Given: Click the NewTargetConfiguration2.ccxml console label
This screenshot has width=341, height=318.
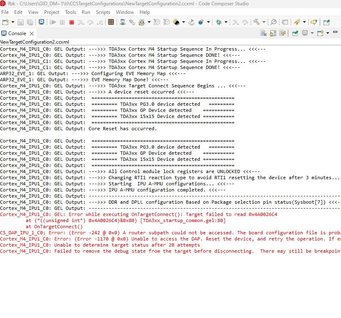Looking at the screenshot, I should click(x=35, y=42).
